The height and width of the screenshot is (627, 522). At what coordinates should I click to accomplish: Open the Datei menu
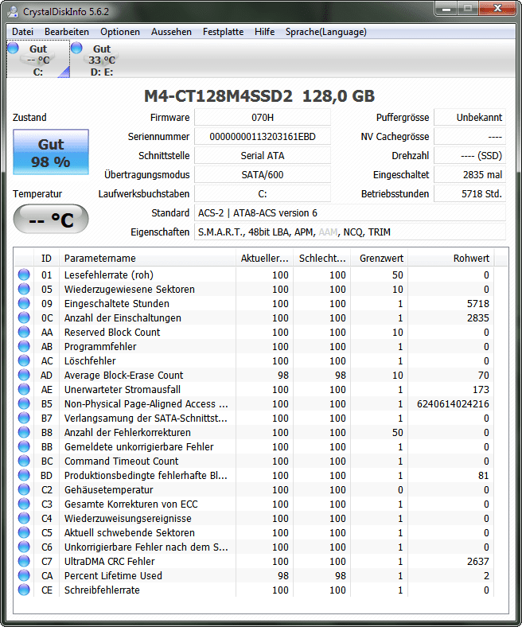pos(22,32)
